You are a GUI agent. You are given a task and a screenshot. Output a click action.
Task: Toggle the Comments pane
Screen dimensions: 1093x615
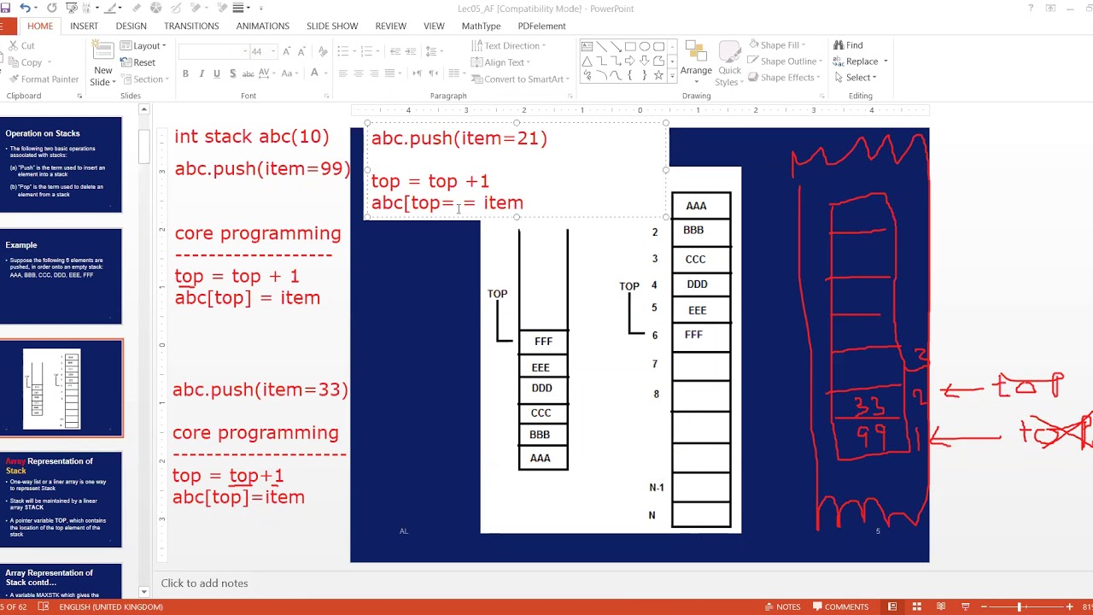point(841,606)
